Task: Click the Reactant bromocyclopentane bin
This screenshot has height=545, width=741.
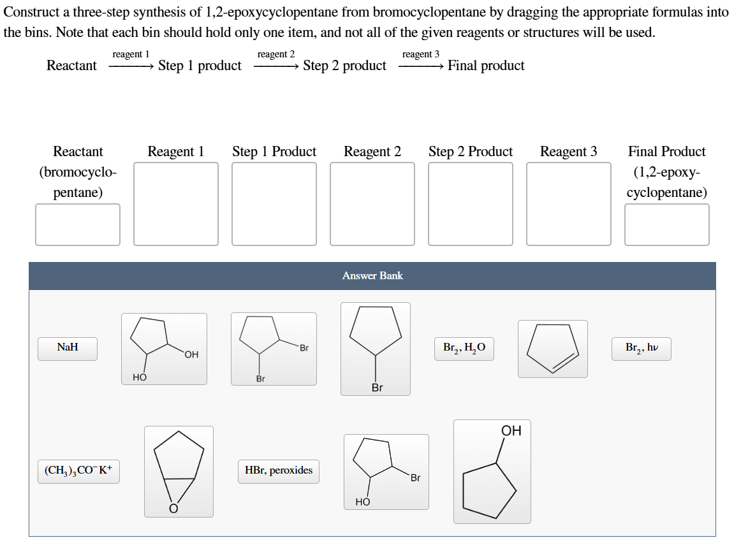Action: (78, 224)
